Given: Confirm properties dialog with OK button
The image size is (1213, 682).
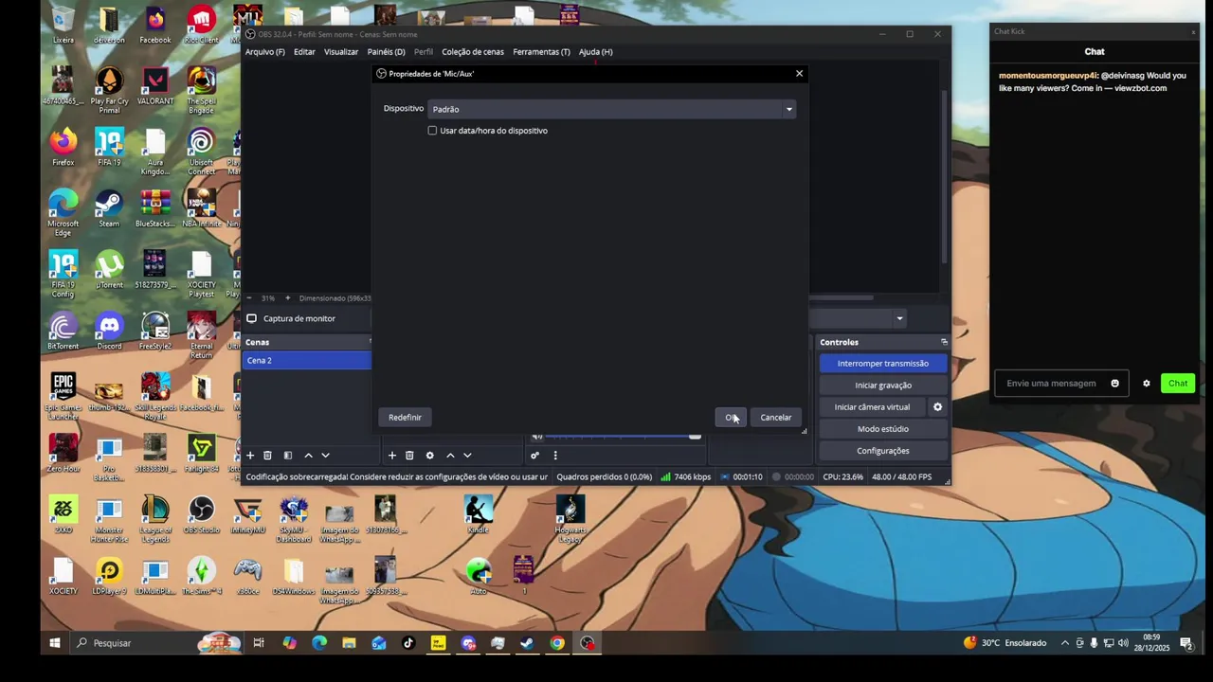Looking at the screenshot, I should [731, 418].
